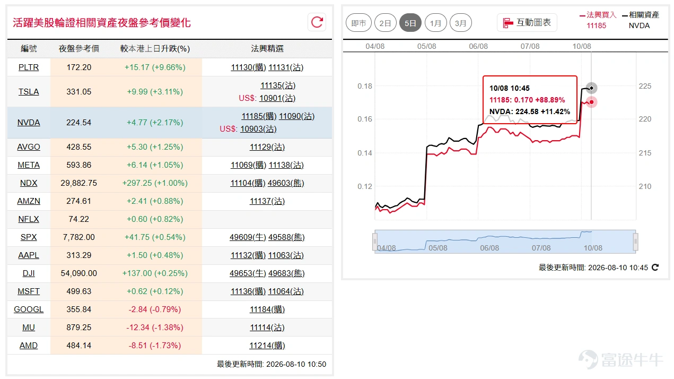The height and width of the screenshot is (379, 674).
Task: Open the PLTR ticker link
Action: (29, 67)
